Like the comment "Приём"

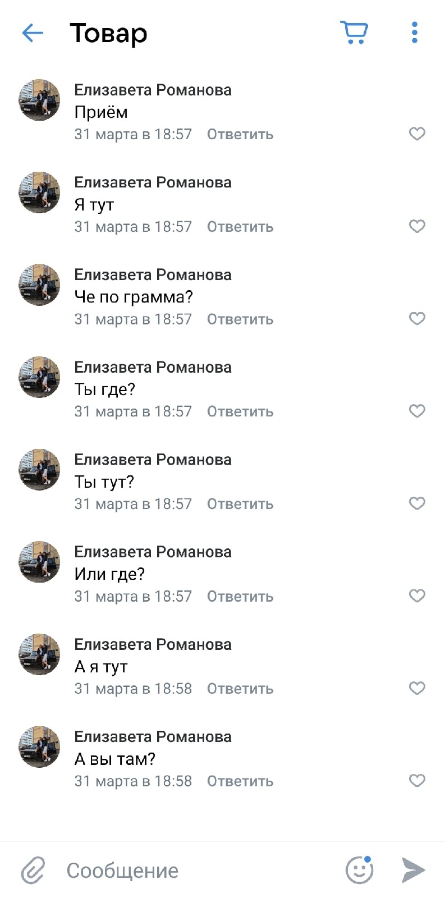pyautogui.click(x=417, y=134)
